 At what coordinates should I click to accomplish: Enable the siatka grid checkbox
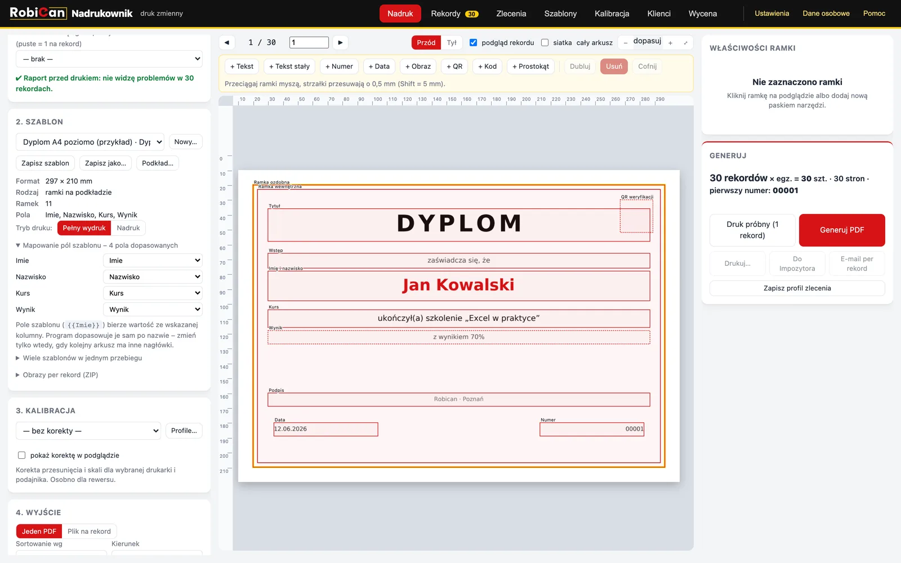click(x=545, y=42)
